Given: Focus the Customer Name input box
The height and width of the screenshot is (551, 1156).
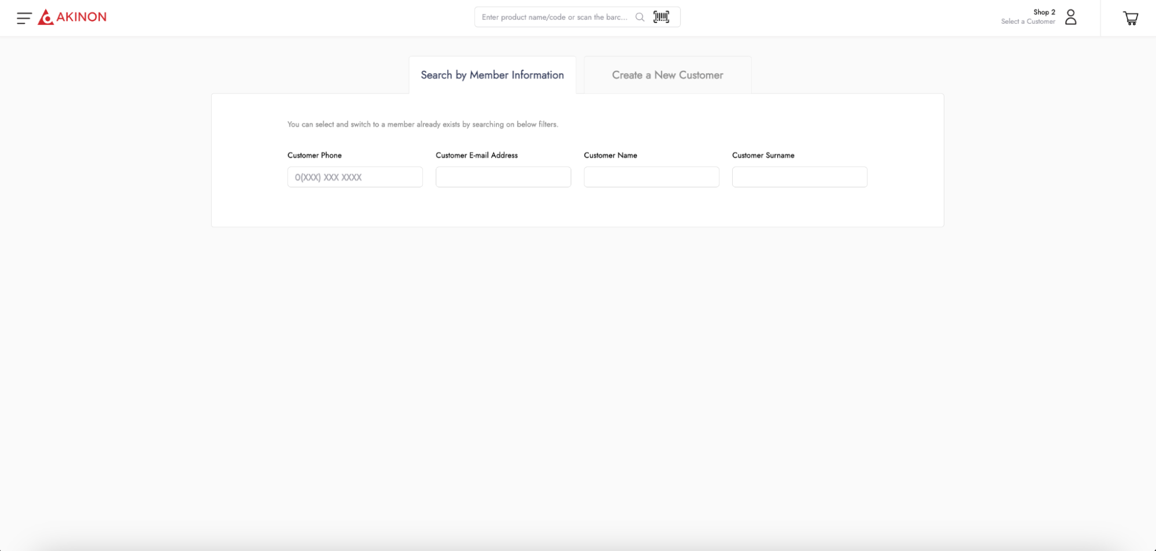Looking at the screenshot, I should [x=651, y=177].
